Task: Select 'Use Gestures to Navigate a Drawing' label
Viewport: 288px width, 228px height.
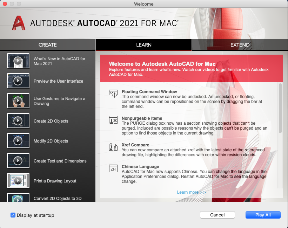Action: pos(59,101)
